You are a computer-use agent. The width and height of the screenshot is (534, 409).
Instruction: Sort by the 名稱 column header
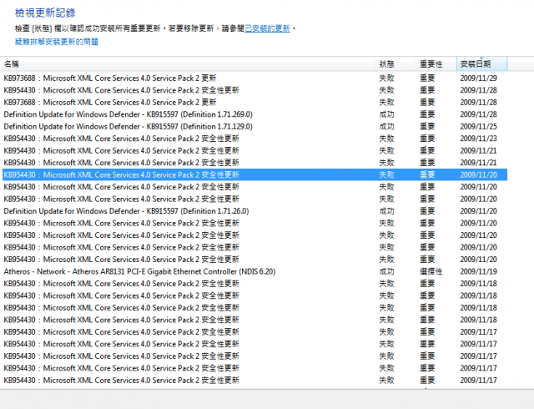[188, 64]
